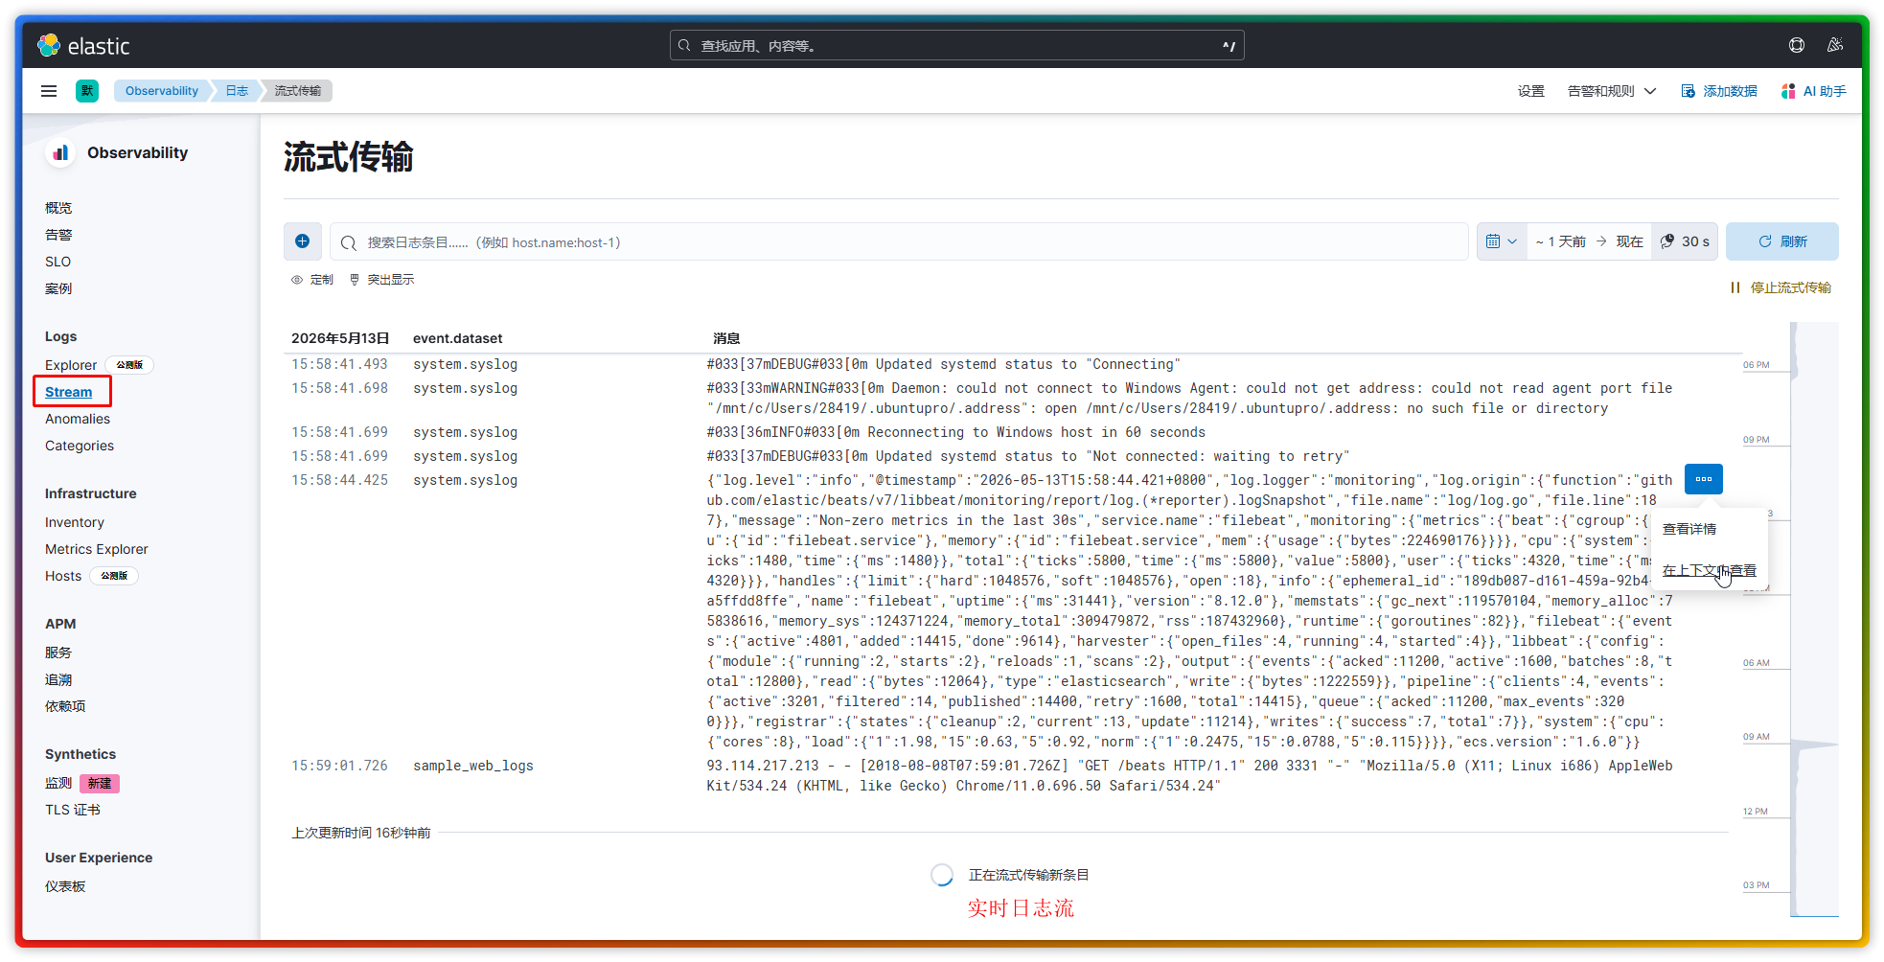
Task: Jump to 12 PM on the log minimap
Action: (x=1756, y=812)
